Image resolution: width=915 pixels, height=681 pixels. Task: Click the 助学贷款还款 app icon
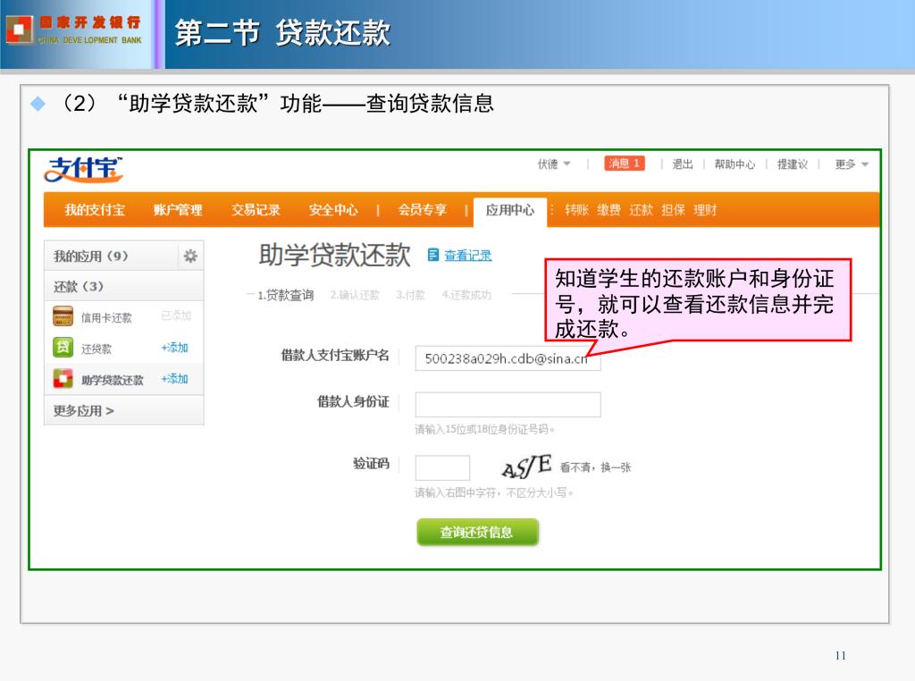63,379
